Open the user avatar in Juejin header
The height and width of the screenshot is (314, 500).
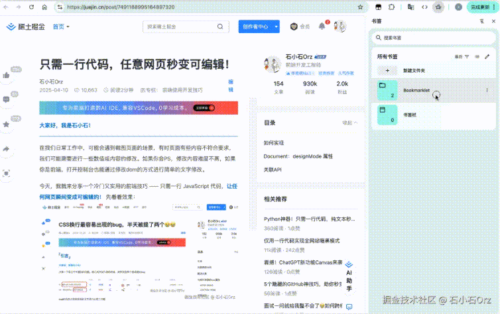point(340,26)
